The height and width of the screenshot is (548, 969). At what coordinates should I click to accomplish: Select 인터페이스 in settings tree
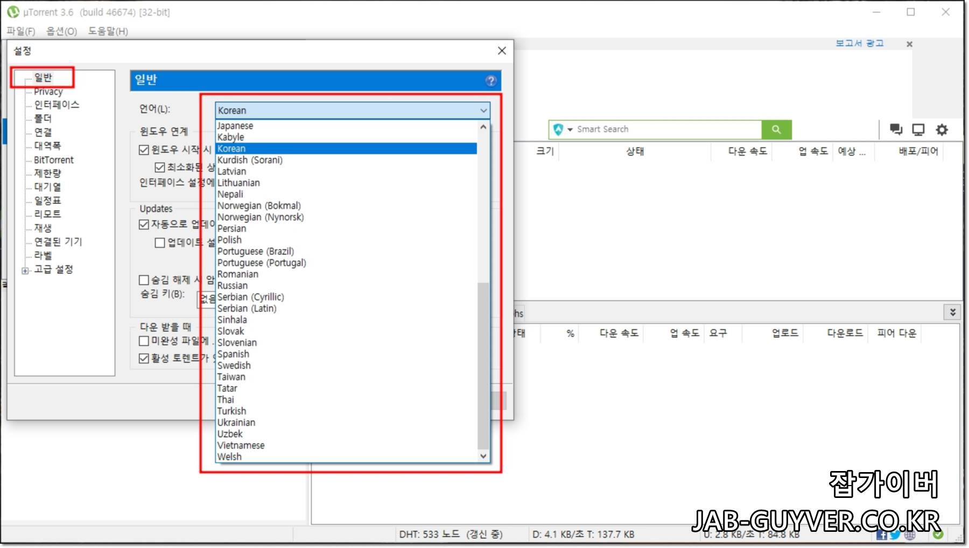(x=57, y=104)
